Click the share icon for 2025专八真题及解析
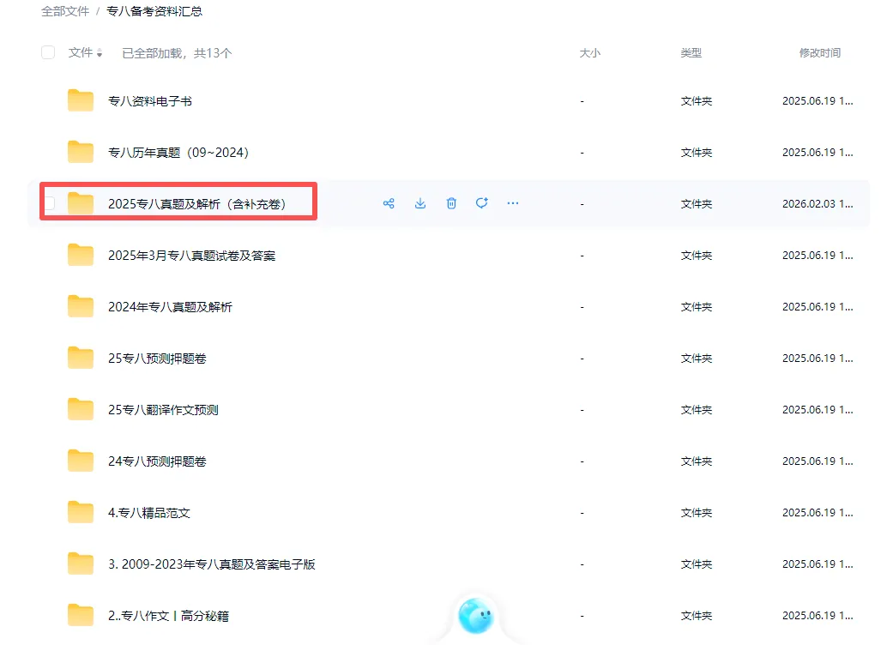The height and width of the screenshot is (645, 881). pos(389,203)
